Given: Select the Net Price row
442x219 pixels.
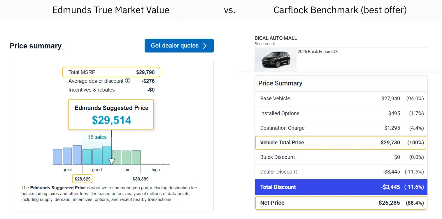Looking at the screenshot, I should click(x=341, y=203).
